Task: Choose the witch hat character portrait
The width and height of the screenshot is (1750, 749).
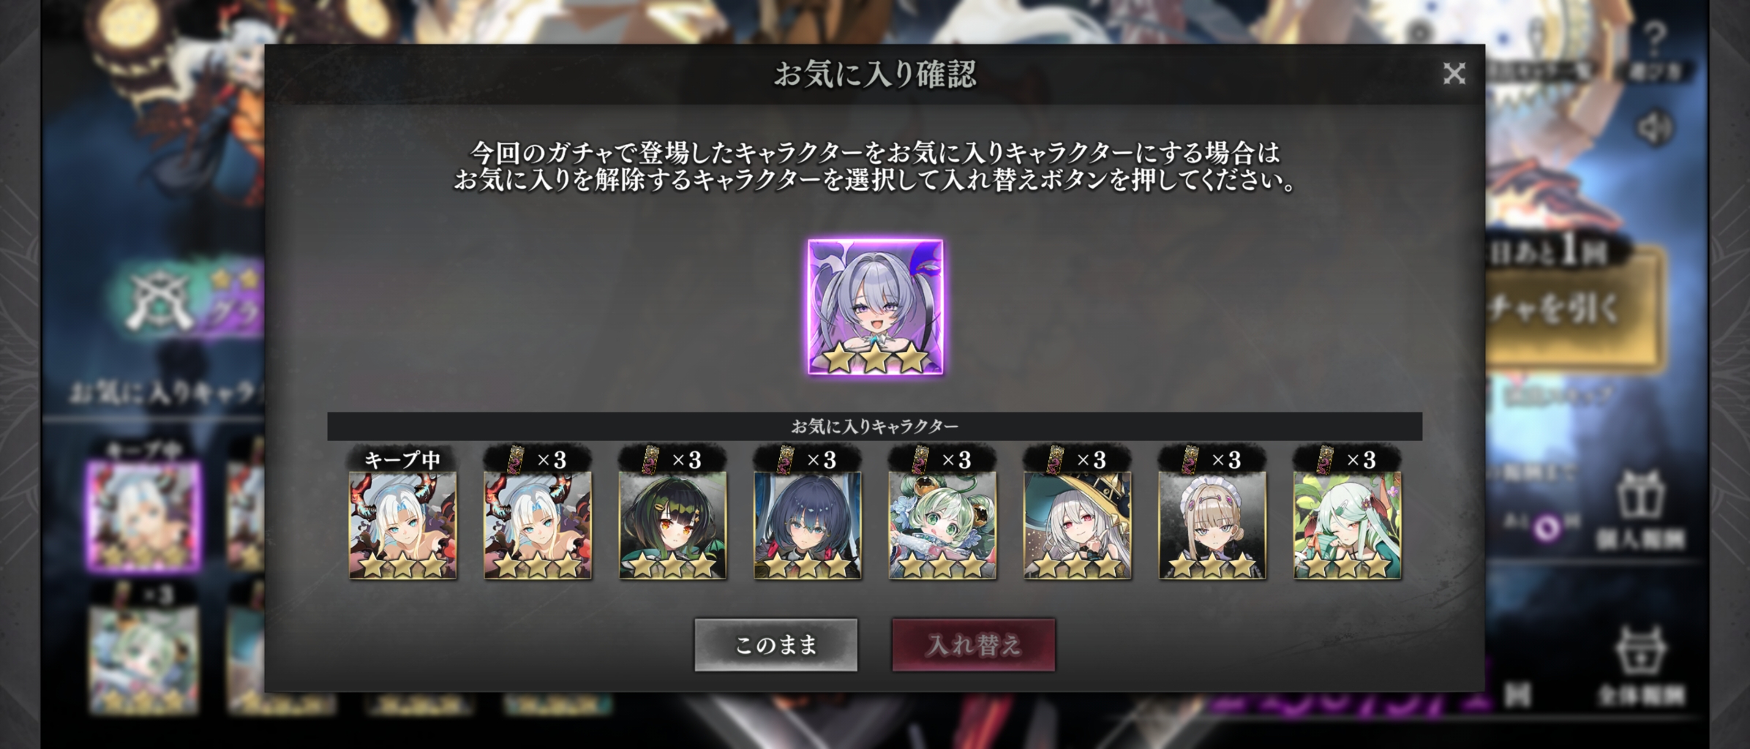Action: (1077, 525)
